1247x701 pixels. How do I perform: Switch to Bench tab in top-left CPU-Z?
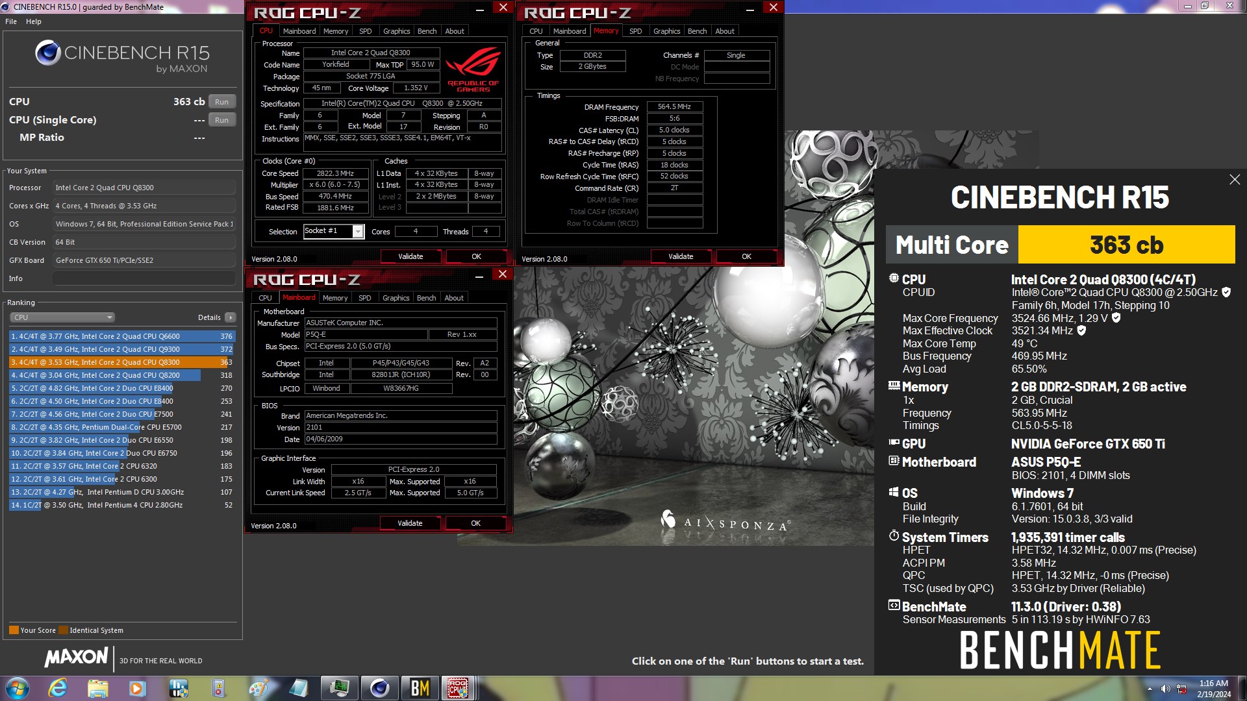pos(427,31)
